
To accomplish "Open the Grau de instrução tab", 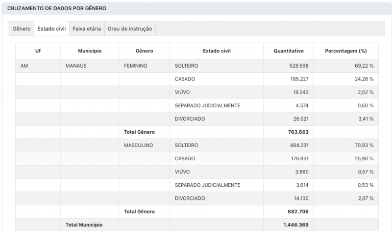I will pos(130,29).
